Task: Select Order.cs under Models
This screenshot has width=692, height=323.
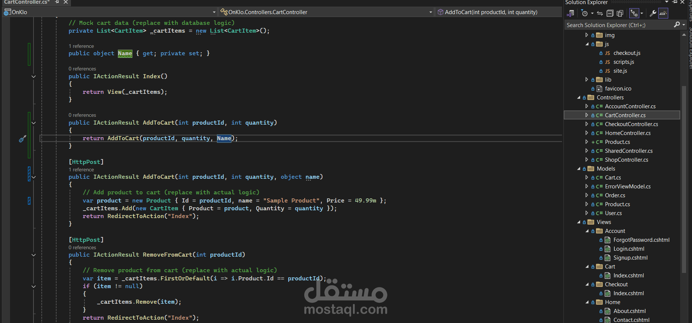Action: [x=615, y=195]
